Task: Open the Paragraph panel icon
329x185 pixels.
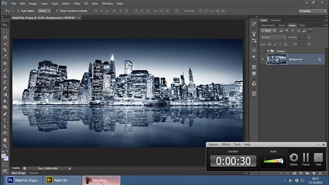Action: pyautogui.click(x=254, y=57)
